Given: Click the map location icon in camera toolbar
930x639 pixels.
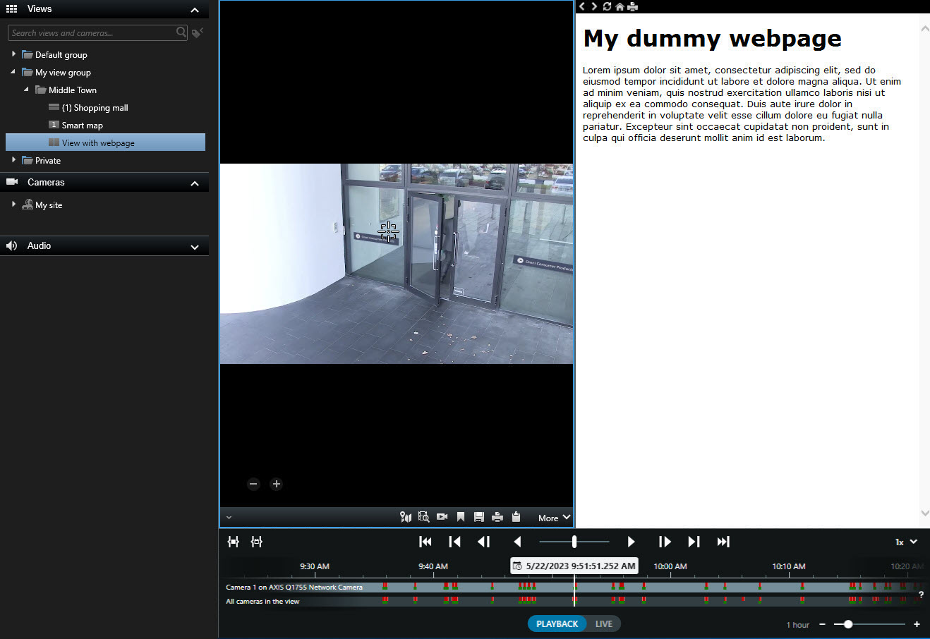Looking at the screenshot, I should (x=406, y=517).
